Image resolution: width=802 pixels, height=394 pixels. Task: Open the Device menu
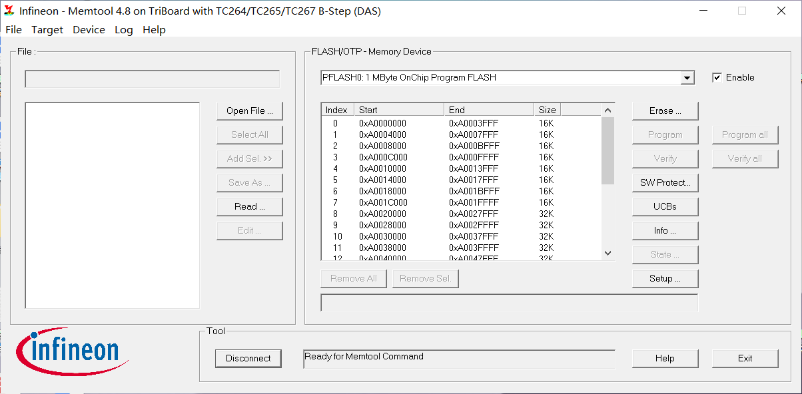coord(89,29)
